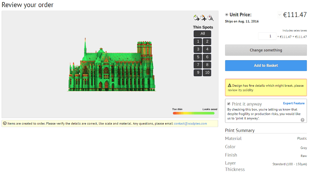314x174 pixels.
Task: View thin spot 7
Action: pos(198,65)
